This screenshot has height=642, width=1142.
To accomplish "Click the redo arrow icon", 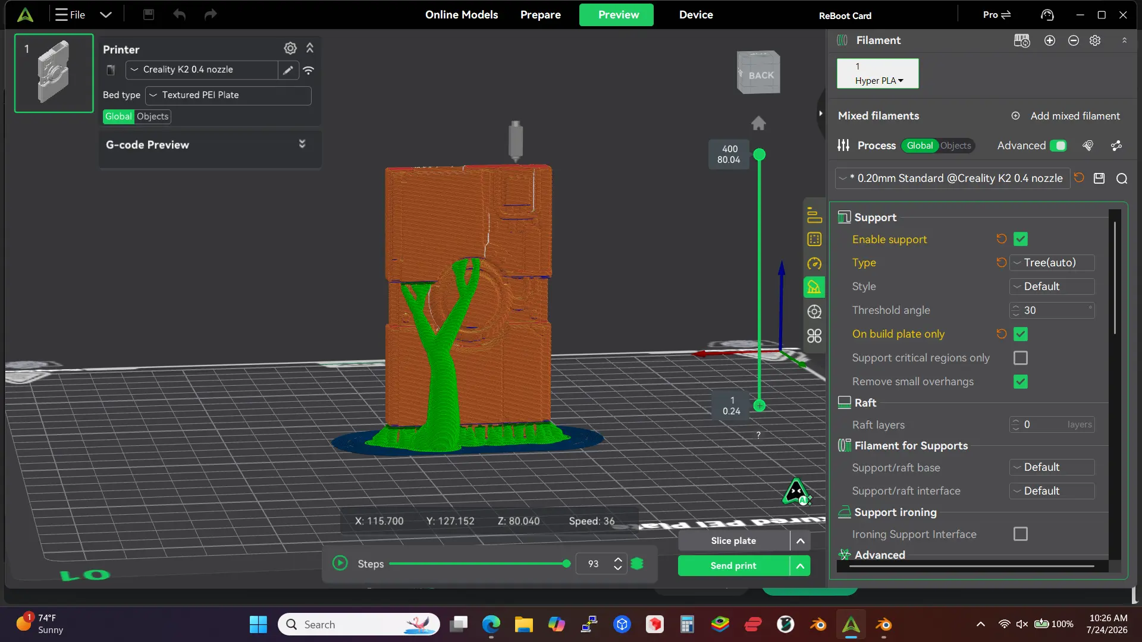I will point(211,14).
